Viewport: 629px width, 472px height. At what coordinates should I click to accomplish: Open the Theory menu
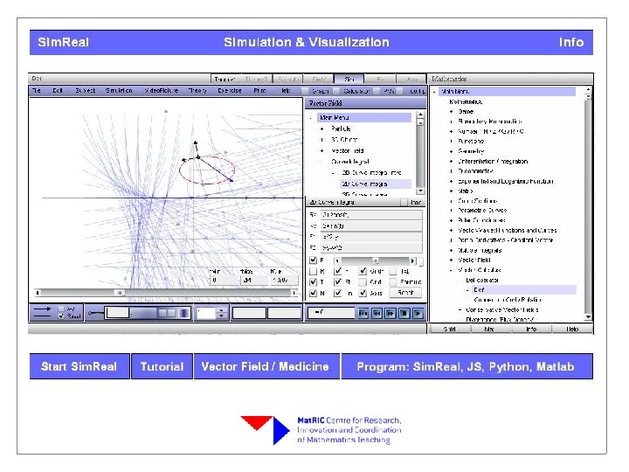pyautogui.click(x=197, y=91)
